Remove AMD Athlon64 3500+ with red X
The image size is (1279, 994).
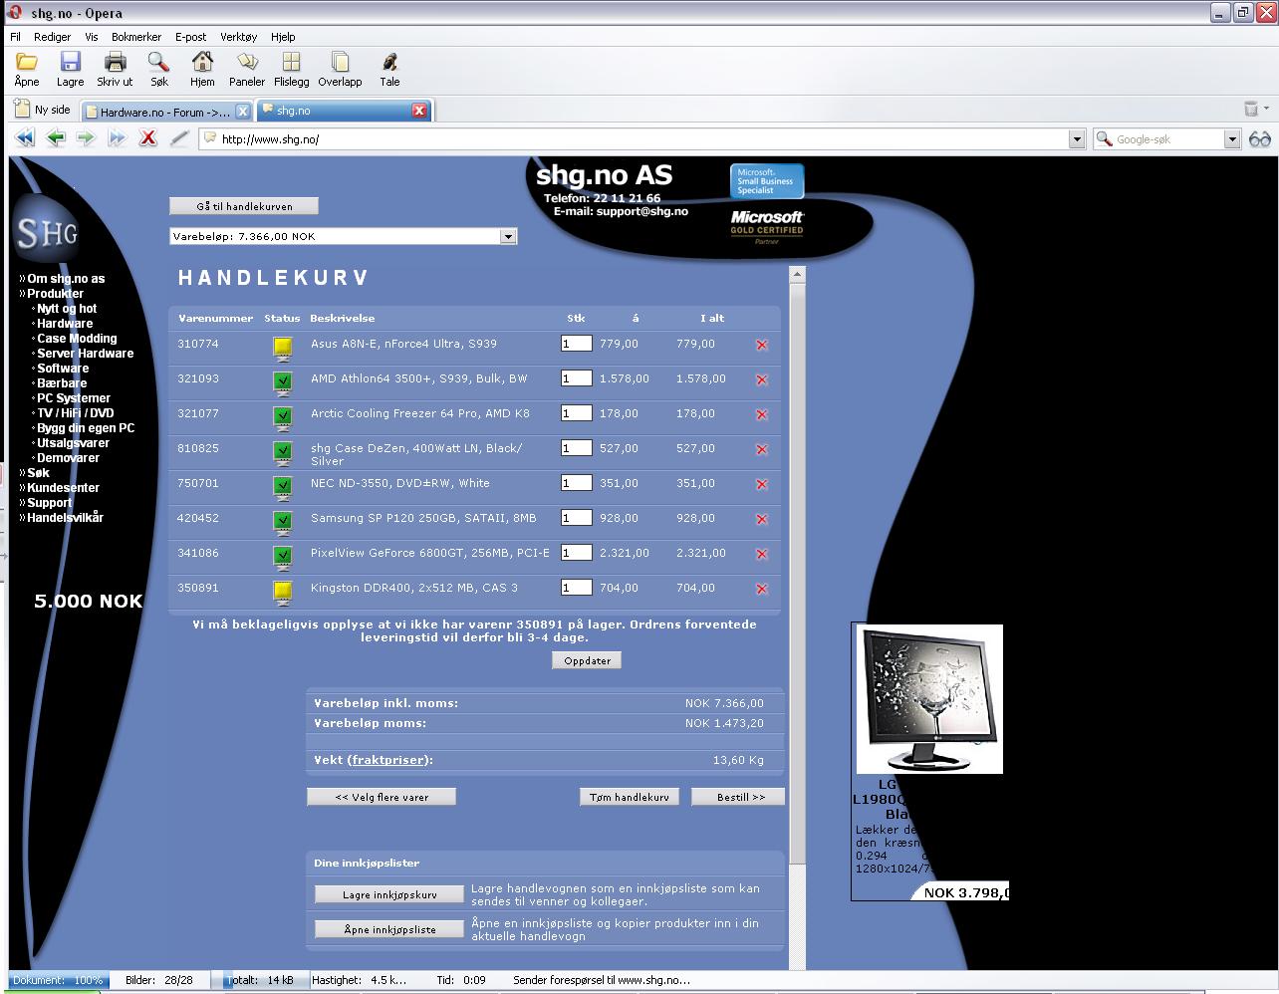pos(762,380)
